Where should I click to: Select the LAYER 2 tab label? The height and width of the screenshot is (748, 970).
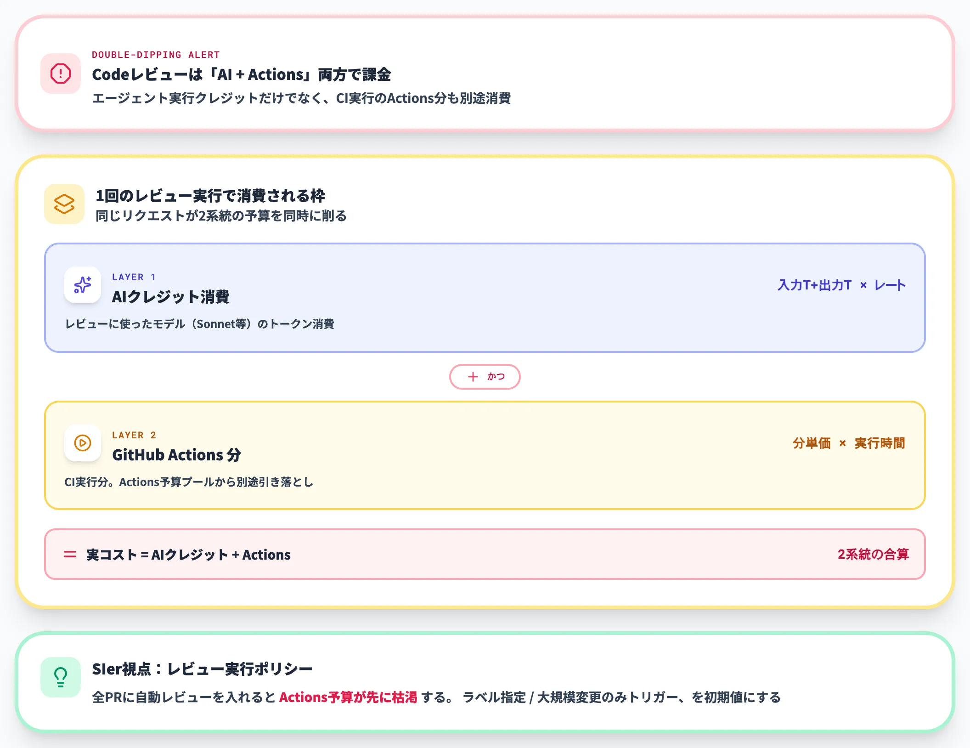click(x=134, y=435)
